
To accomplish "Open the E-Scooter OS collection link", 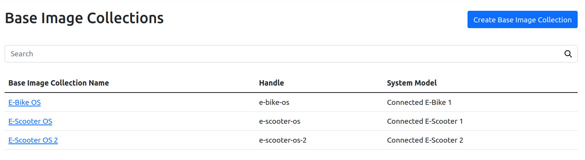I will point(30,121).
